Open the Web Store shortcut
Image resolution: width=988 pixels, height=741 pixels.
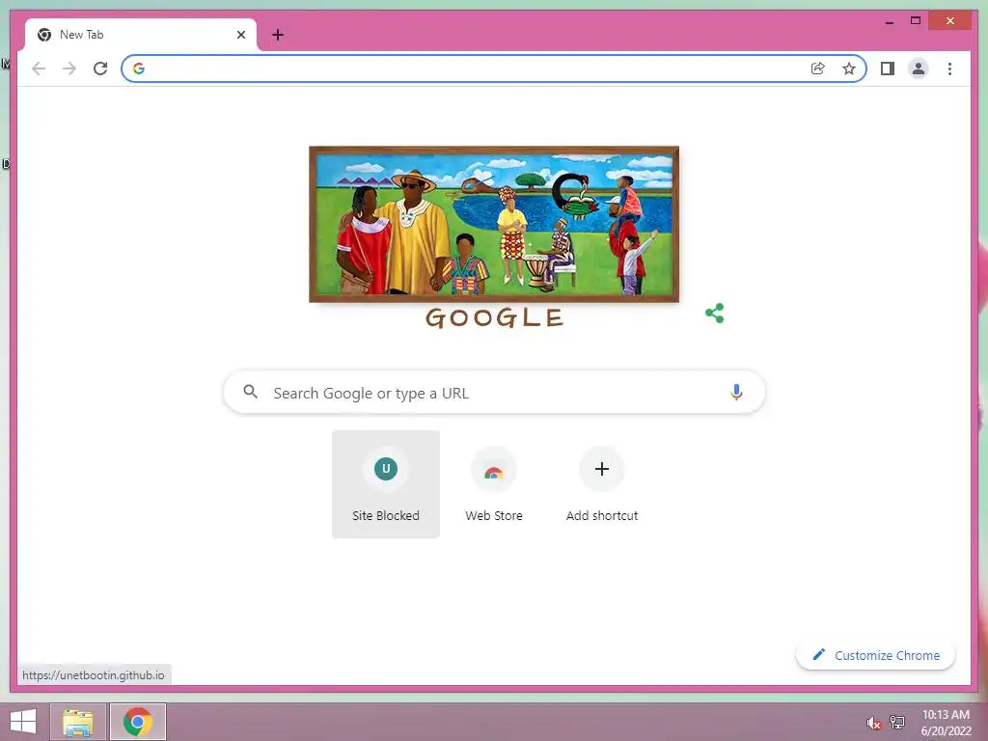click(494, 484)
